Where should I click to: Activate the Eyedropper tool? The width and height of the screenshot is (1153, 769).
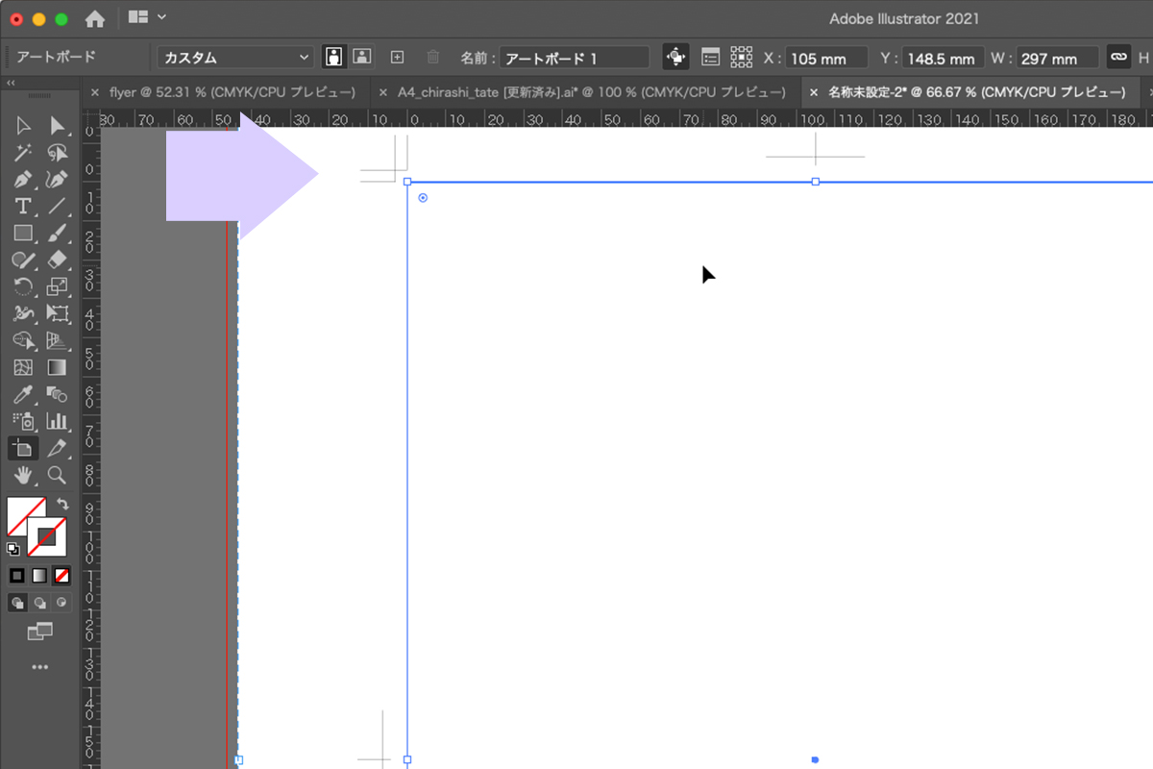[x=24, y=394]
